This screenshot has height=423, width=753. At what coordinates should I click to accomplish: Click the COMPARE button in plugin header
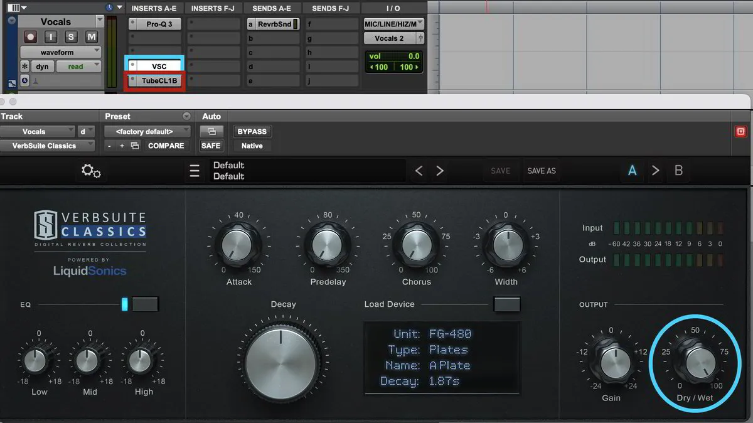pos(166,146)
